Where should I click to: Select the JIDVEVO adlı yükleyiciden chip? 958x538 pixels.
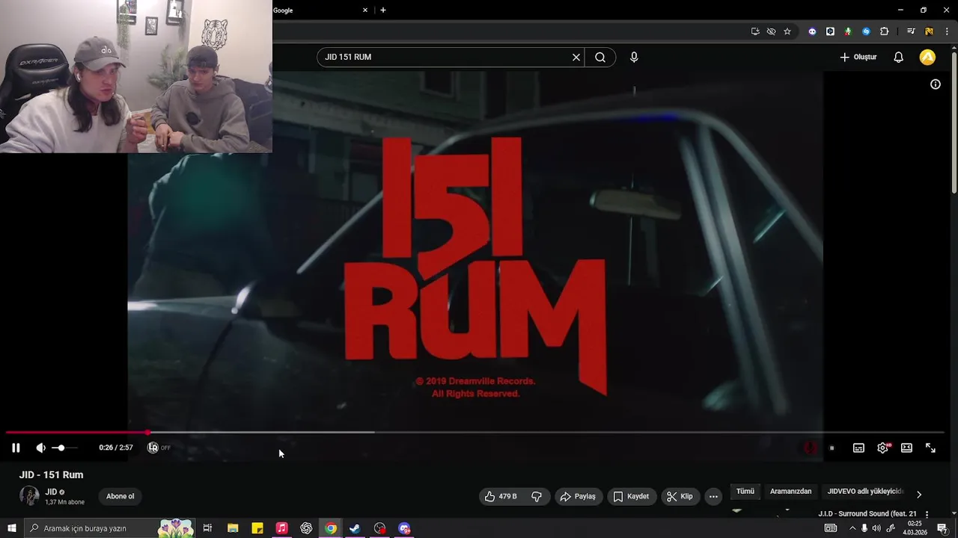click(865, 492)
